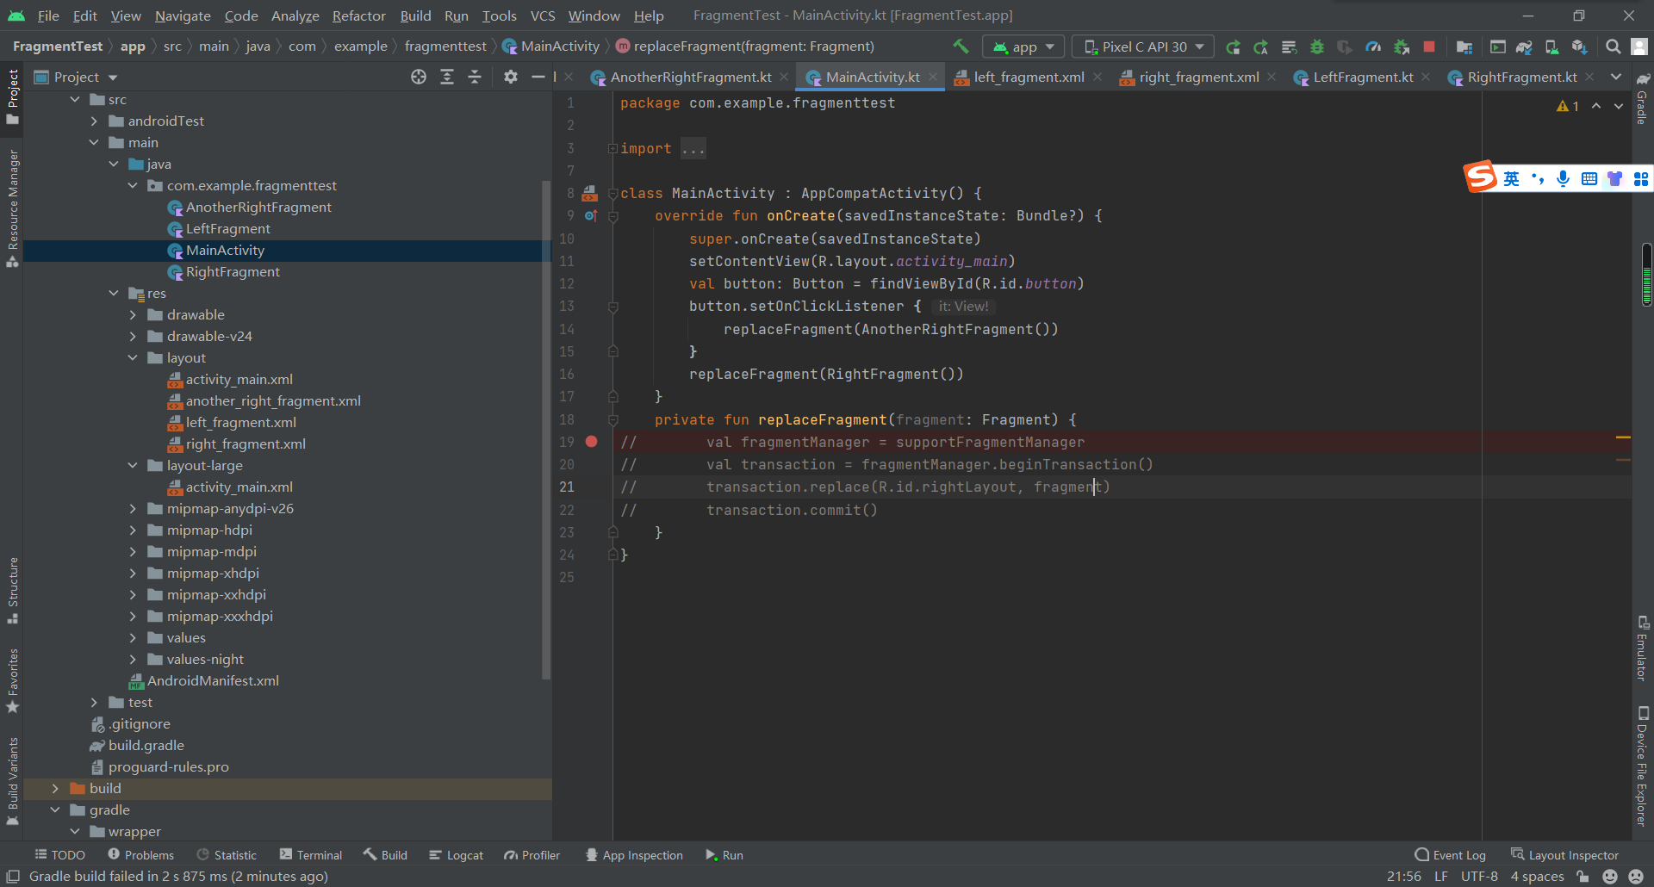The height and width of the screenshot is (887, 1654).
Task: Open the app run configuration dropdown
Action: point(1024,47)
